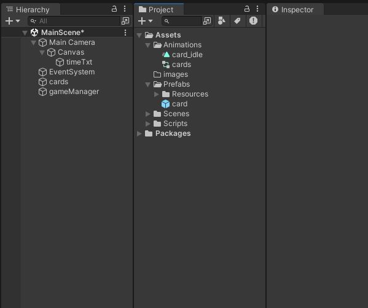This screenshot has height=308, width=368.
Task: Click the Scripts folder icon
Action: pyautogui.click(x=157, y=124)
